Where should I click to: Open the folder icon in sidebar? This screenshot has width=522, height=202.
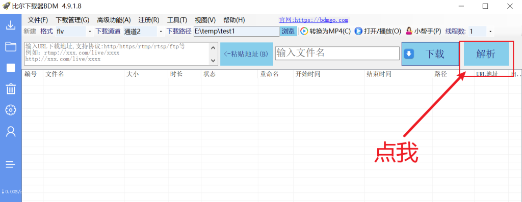pyautogui.click(x=11, y=46)
